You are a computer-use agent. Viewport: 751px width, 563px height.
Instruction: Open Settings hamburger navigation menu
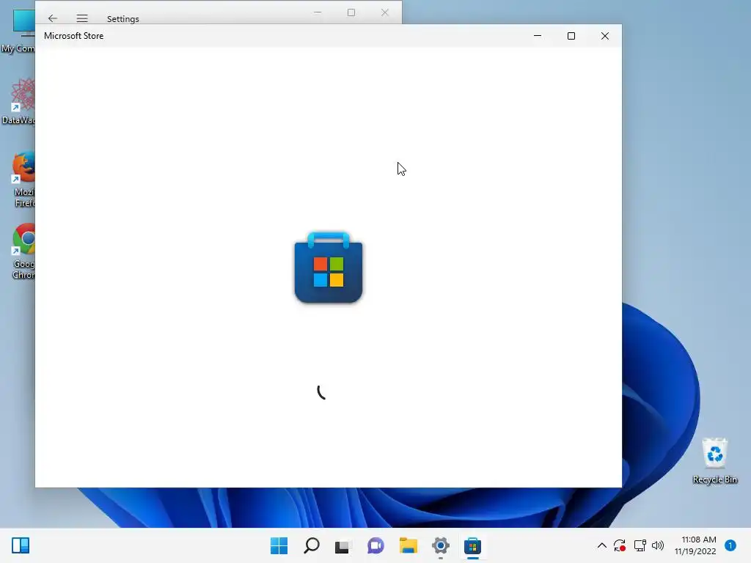82,18
